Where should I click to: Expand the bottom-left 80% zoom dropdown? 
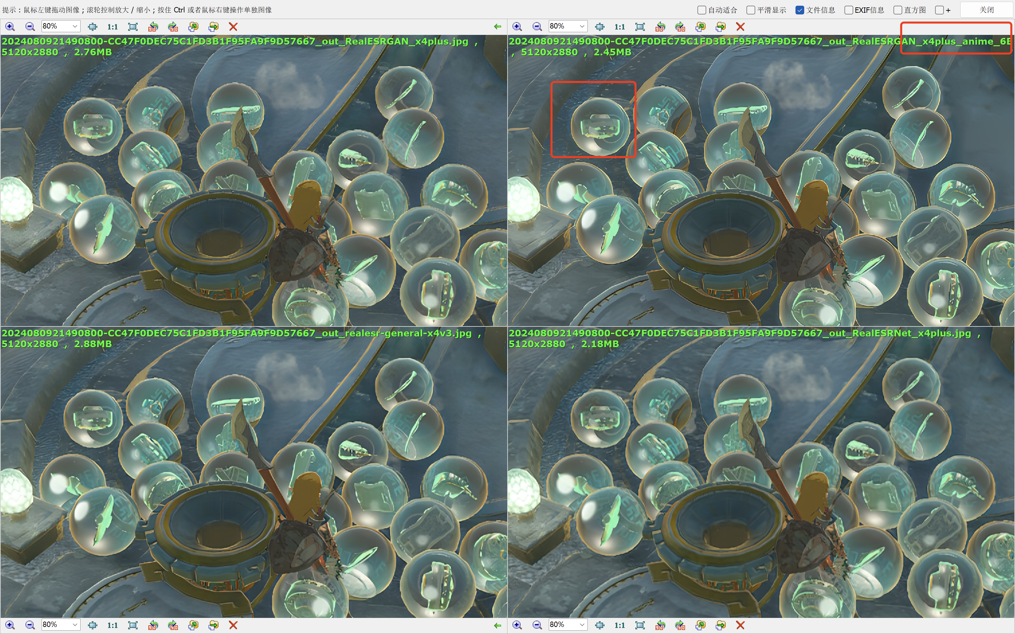75,624
